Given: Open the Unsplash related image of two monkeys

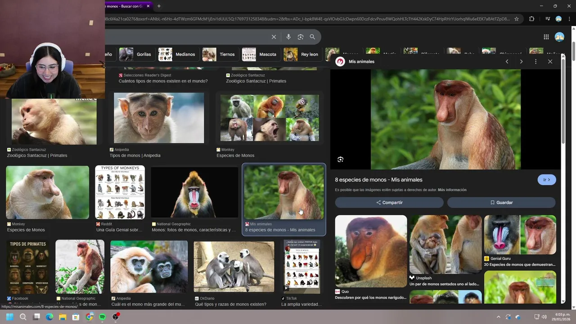Looking at the screenshot, I should [x=445, y=244].
